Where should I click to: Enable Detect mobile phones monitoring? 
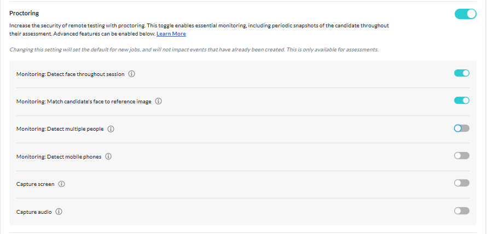(461, 156)
